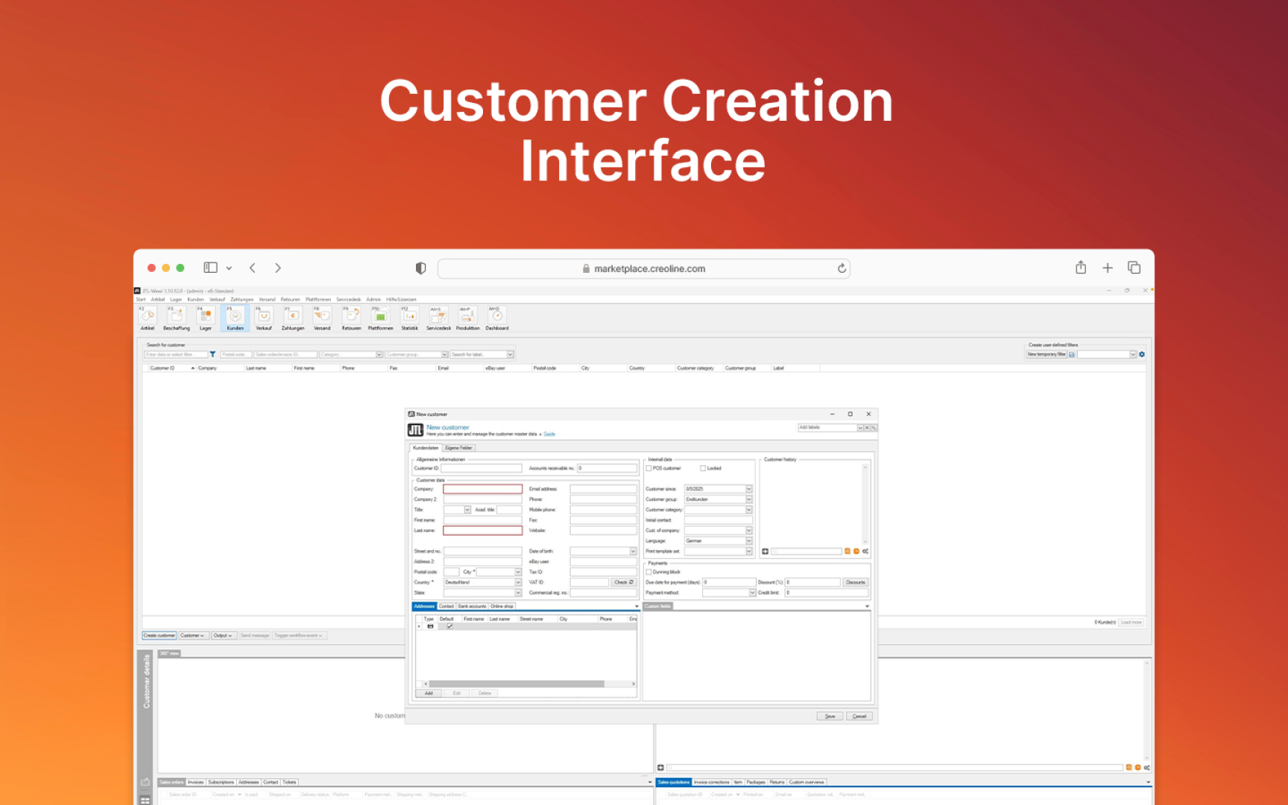This screenshot has width=1288, height=805.
Task: Open the Country dropdown showing Deutschland
Action: (x=518, y=583)
